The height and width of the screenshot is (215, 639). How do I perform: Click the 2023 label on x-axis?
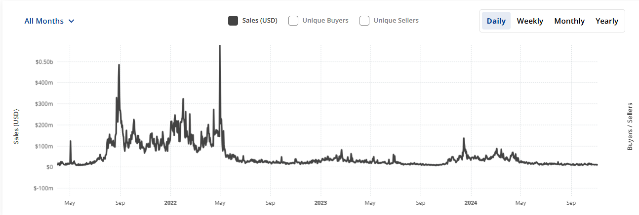tap(320, 202)
